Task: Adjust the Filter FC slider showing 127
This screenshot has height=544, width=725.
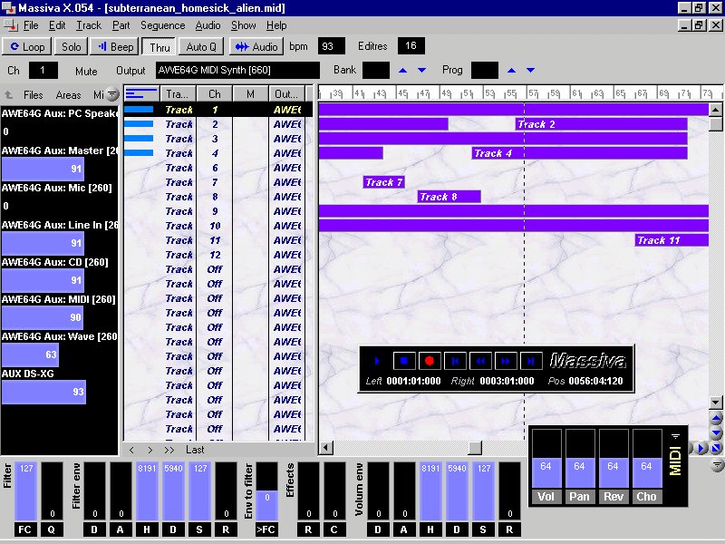Action: pyautogui.click(x=25, y=491)
